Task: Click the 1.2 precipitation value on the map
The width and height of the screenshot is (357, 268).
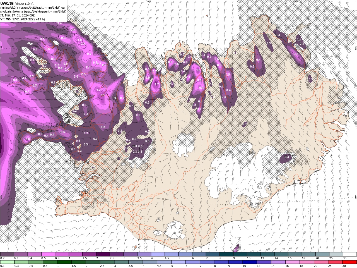Action: click(98, 90)
